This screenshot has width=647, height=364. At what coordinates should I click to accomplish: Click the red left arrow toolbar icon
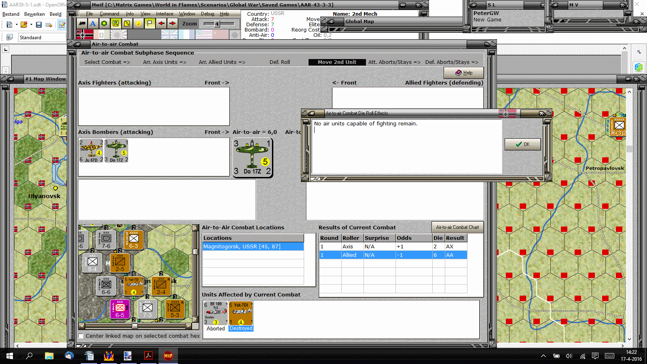[161, 23]
